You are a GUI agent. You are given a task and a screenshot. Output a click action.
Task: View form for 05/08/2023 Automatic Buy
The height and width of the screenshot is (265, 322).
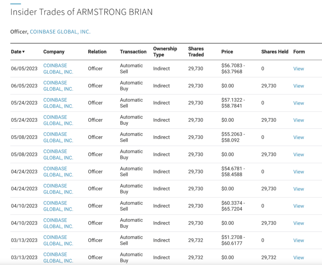pos(299,155)
